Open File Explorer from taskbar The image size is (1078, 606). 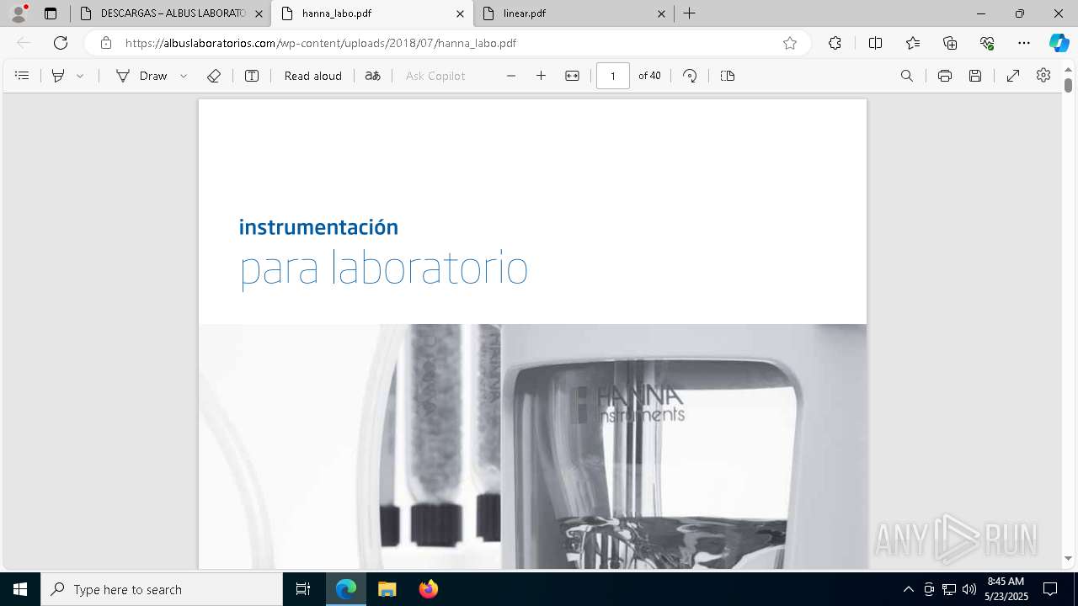coord(387,589)
